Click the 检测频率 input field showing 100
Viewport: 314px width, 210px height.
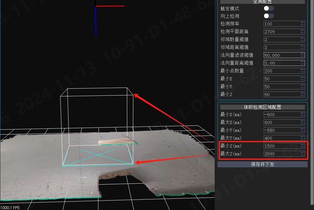284,24
